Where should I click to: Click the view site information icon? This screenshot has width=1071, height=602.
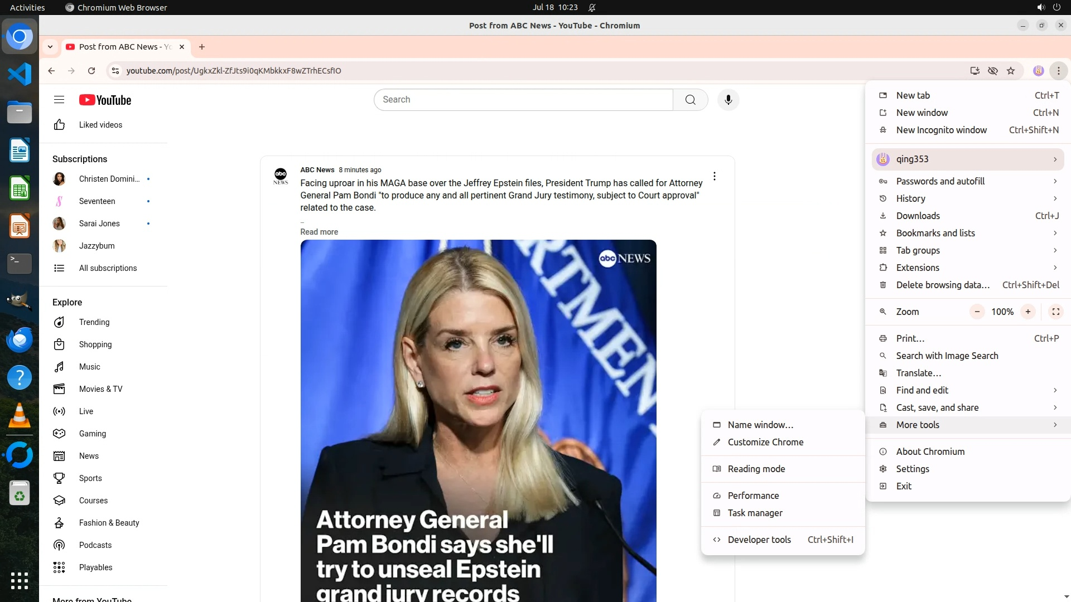115,71
